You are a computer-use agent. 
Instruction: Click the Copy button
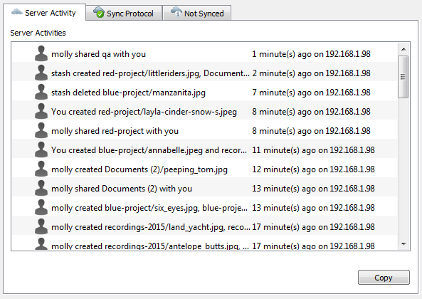[x=384, y=278]
